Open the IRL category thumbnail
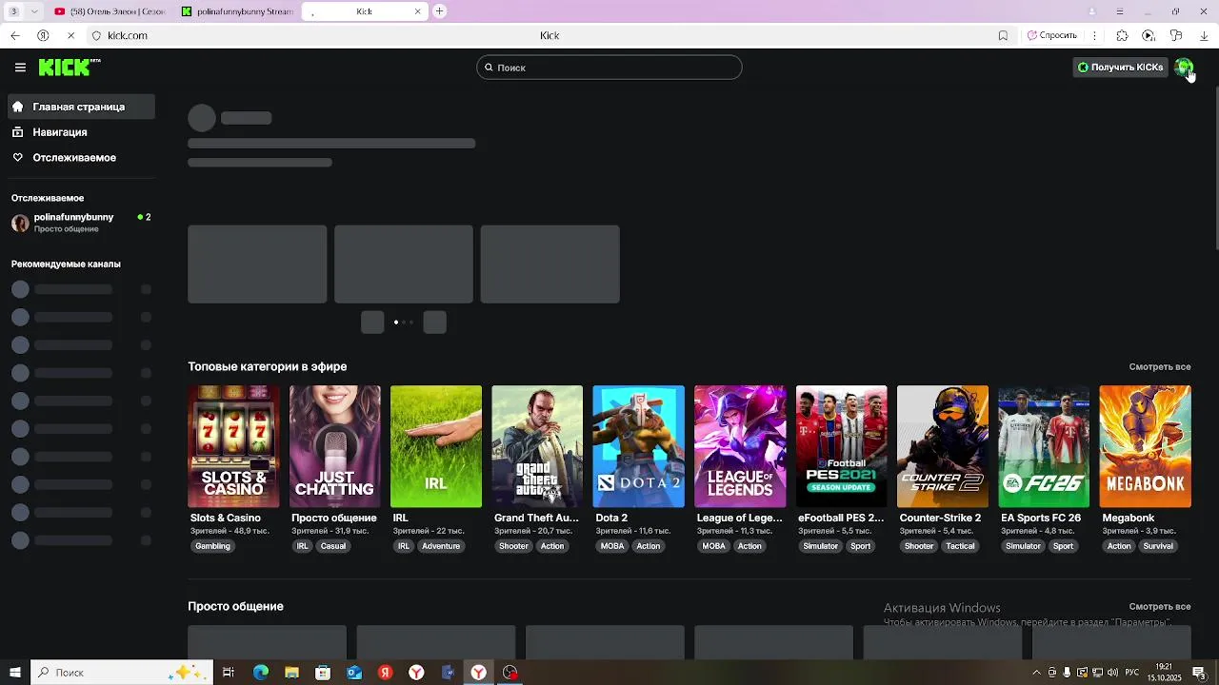Image resolution: width=1219 pixels, height=685 pixels. click(x=436, y=446)
